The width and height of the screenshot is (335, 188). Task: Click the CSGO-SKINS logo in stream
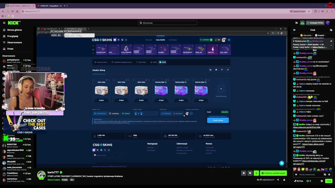[x=102, y=40]
